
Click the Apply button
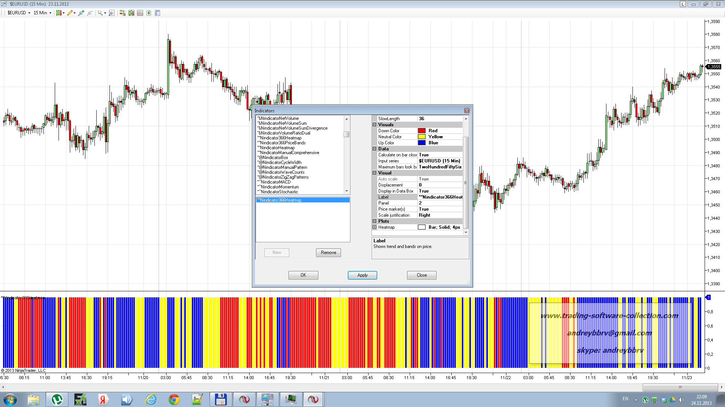coord(362,275)
